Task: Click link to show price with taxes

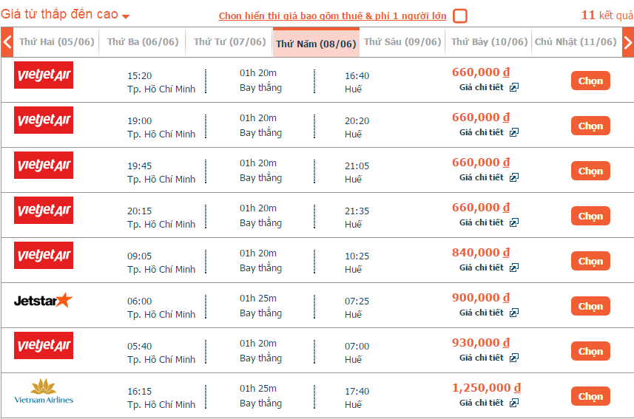Action: [332, 16]
